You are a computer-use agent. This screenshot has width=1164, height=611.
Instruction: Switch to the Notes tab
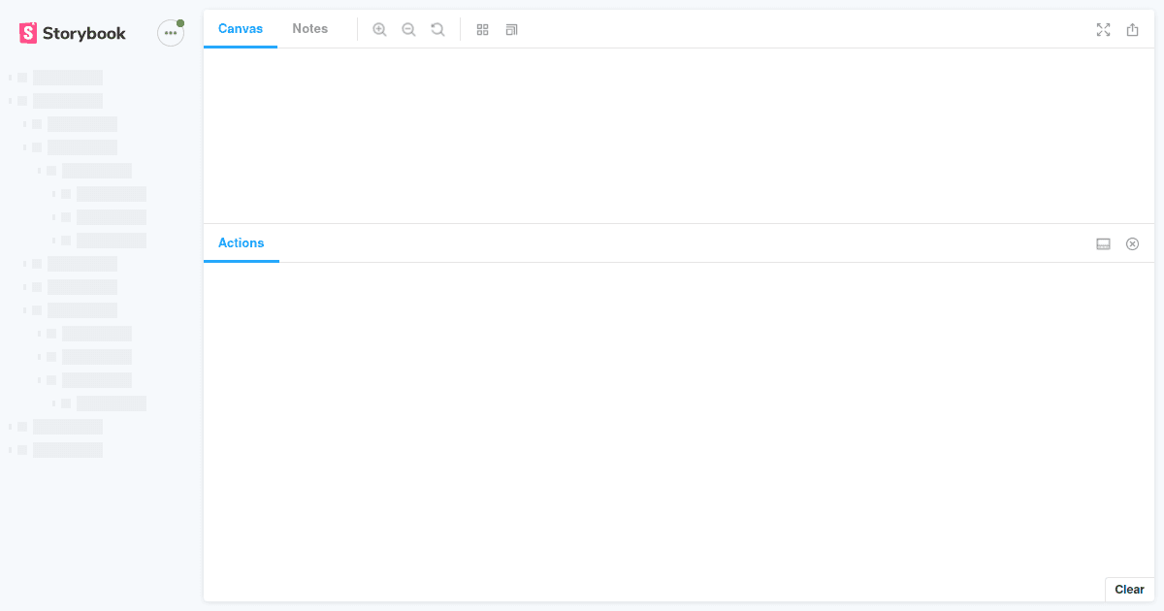pos(309,28)
